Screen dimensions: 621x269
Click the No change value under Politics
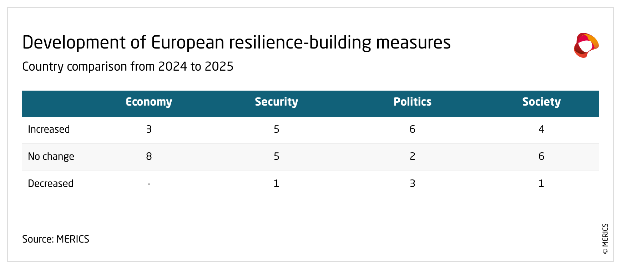pyautogui.click(x=412, y=156)
